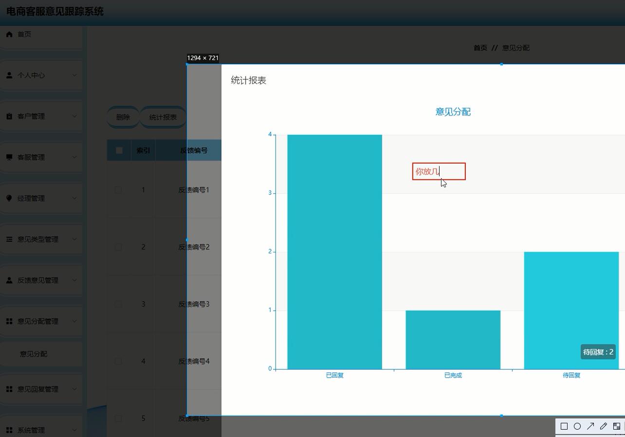Select the rectangle annotation tool

pos(564,426)
